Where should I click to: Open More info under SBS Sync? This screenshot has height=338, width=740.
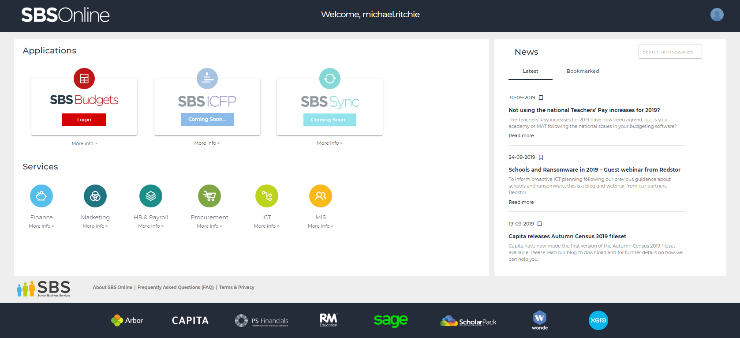point(330,143)
